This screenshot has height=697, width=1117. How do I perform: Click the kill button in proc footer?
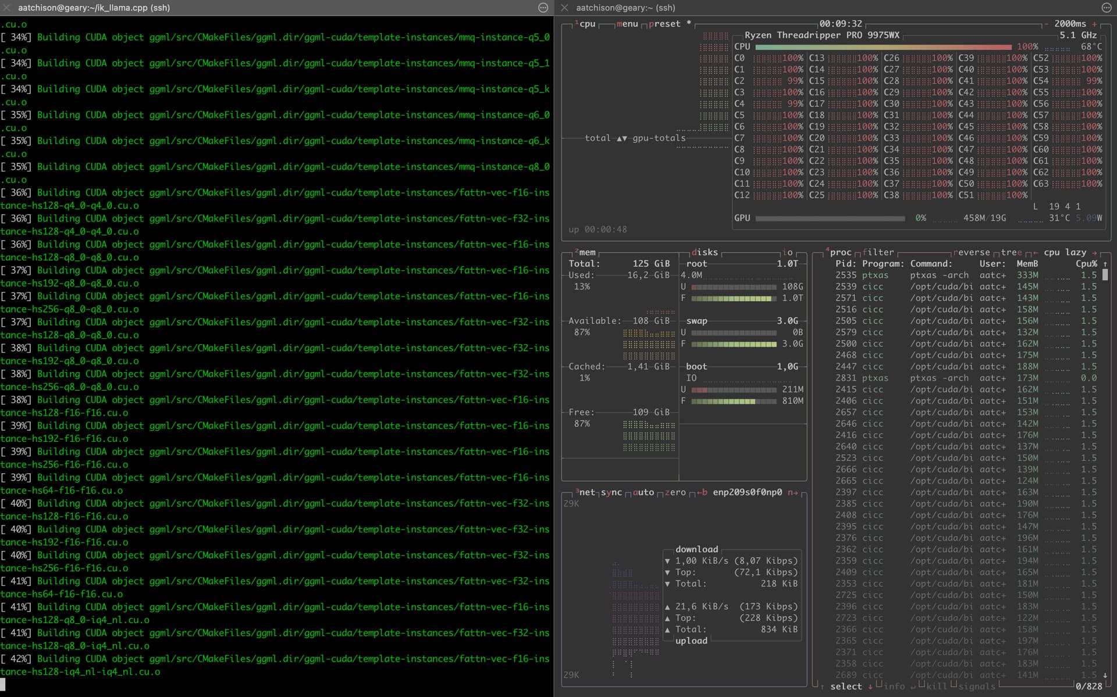937,687
